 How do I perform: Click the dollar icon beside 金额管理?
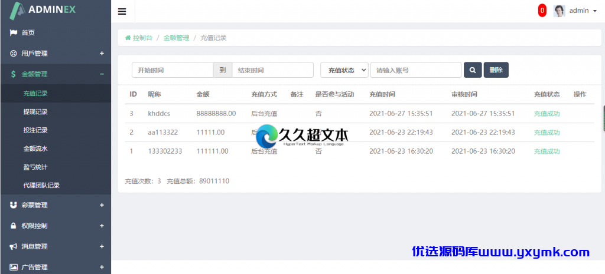click(13, 74)
